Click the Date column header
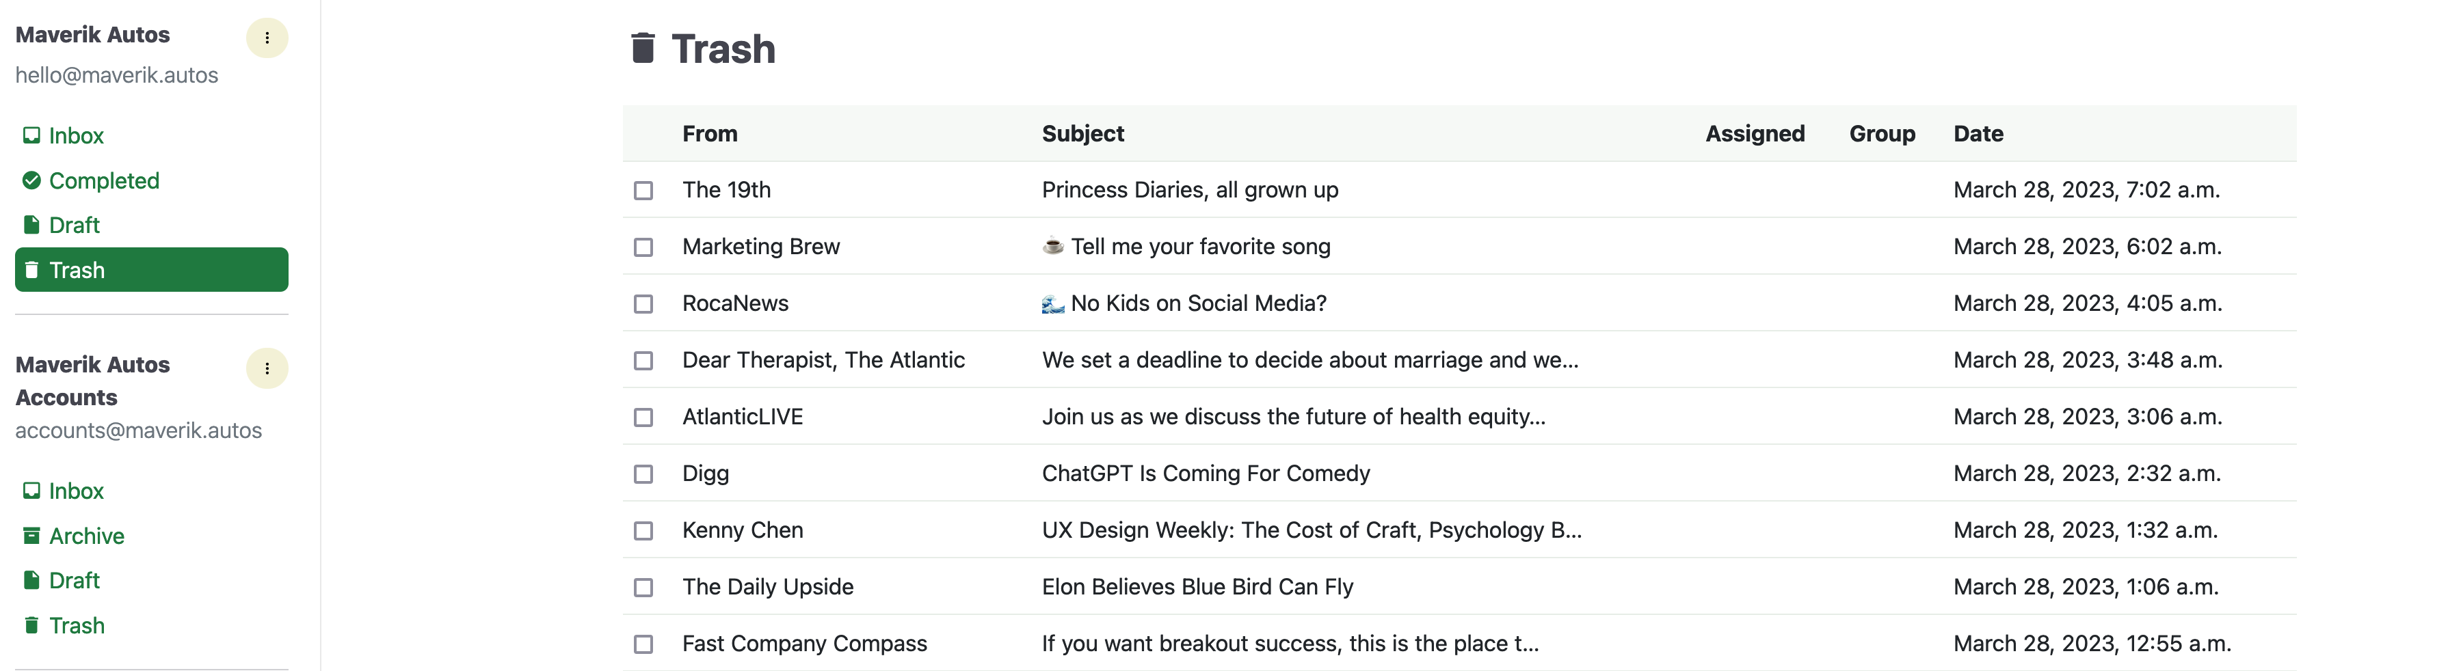 pos(1978,134)
